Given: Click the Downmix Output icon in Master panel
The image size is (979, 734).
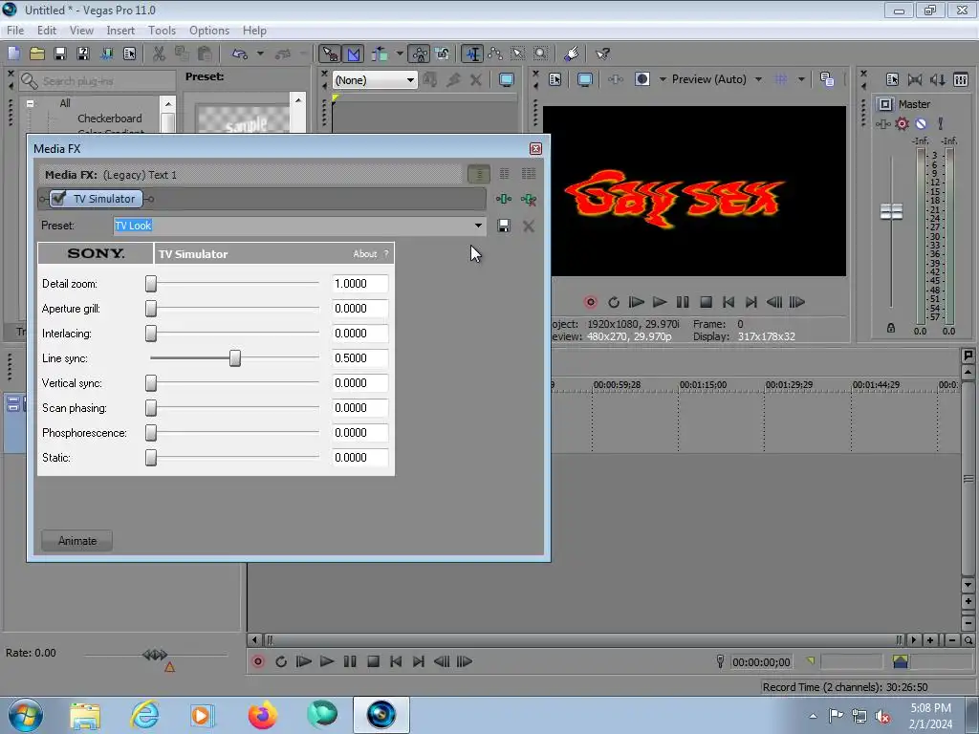Looking at the screenshot, I should pos(915,79).
